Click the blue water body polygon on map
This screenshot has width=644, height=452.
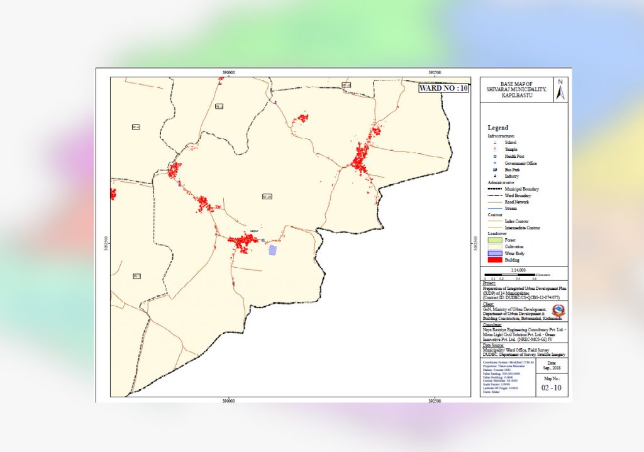273,250
